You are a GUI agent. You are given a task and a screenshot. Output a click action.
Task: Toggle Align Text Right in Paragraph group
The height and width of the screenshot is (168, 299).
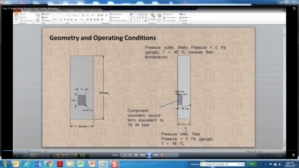pyautogui.click(x=94, y=20)
